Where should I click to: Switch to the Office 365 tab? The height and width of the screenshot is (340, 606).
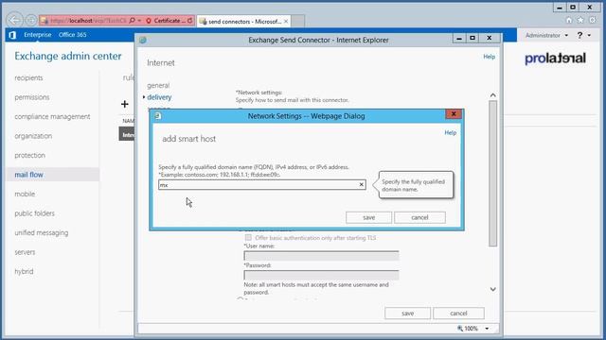coord(73,35)
